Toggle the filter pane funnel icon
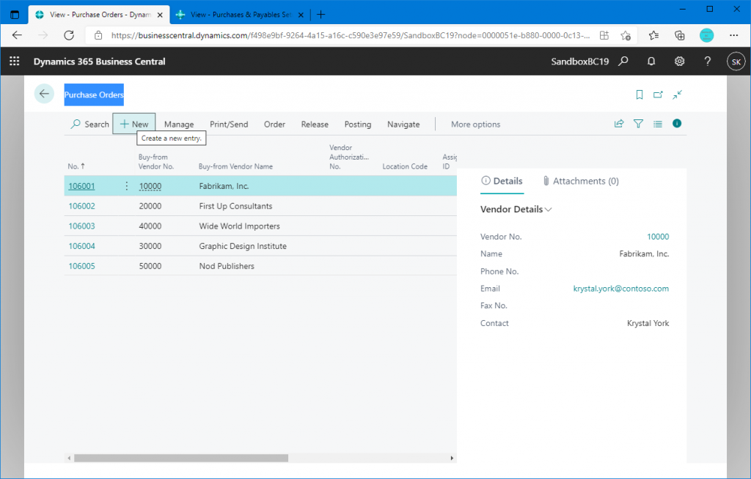Viewport: 751px width, 479px height. (638, 124)
